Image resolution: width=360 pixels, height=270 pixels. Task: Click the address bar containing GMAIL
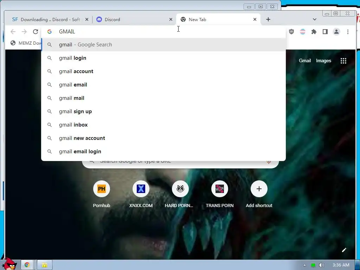click(x=163, y=32)
